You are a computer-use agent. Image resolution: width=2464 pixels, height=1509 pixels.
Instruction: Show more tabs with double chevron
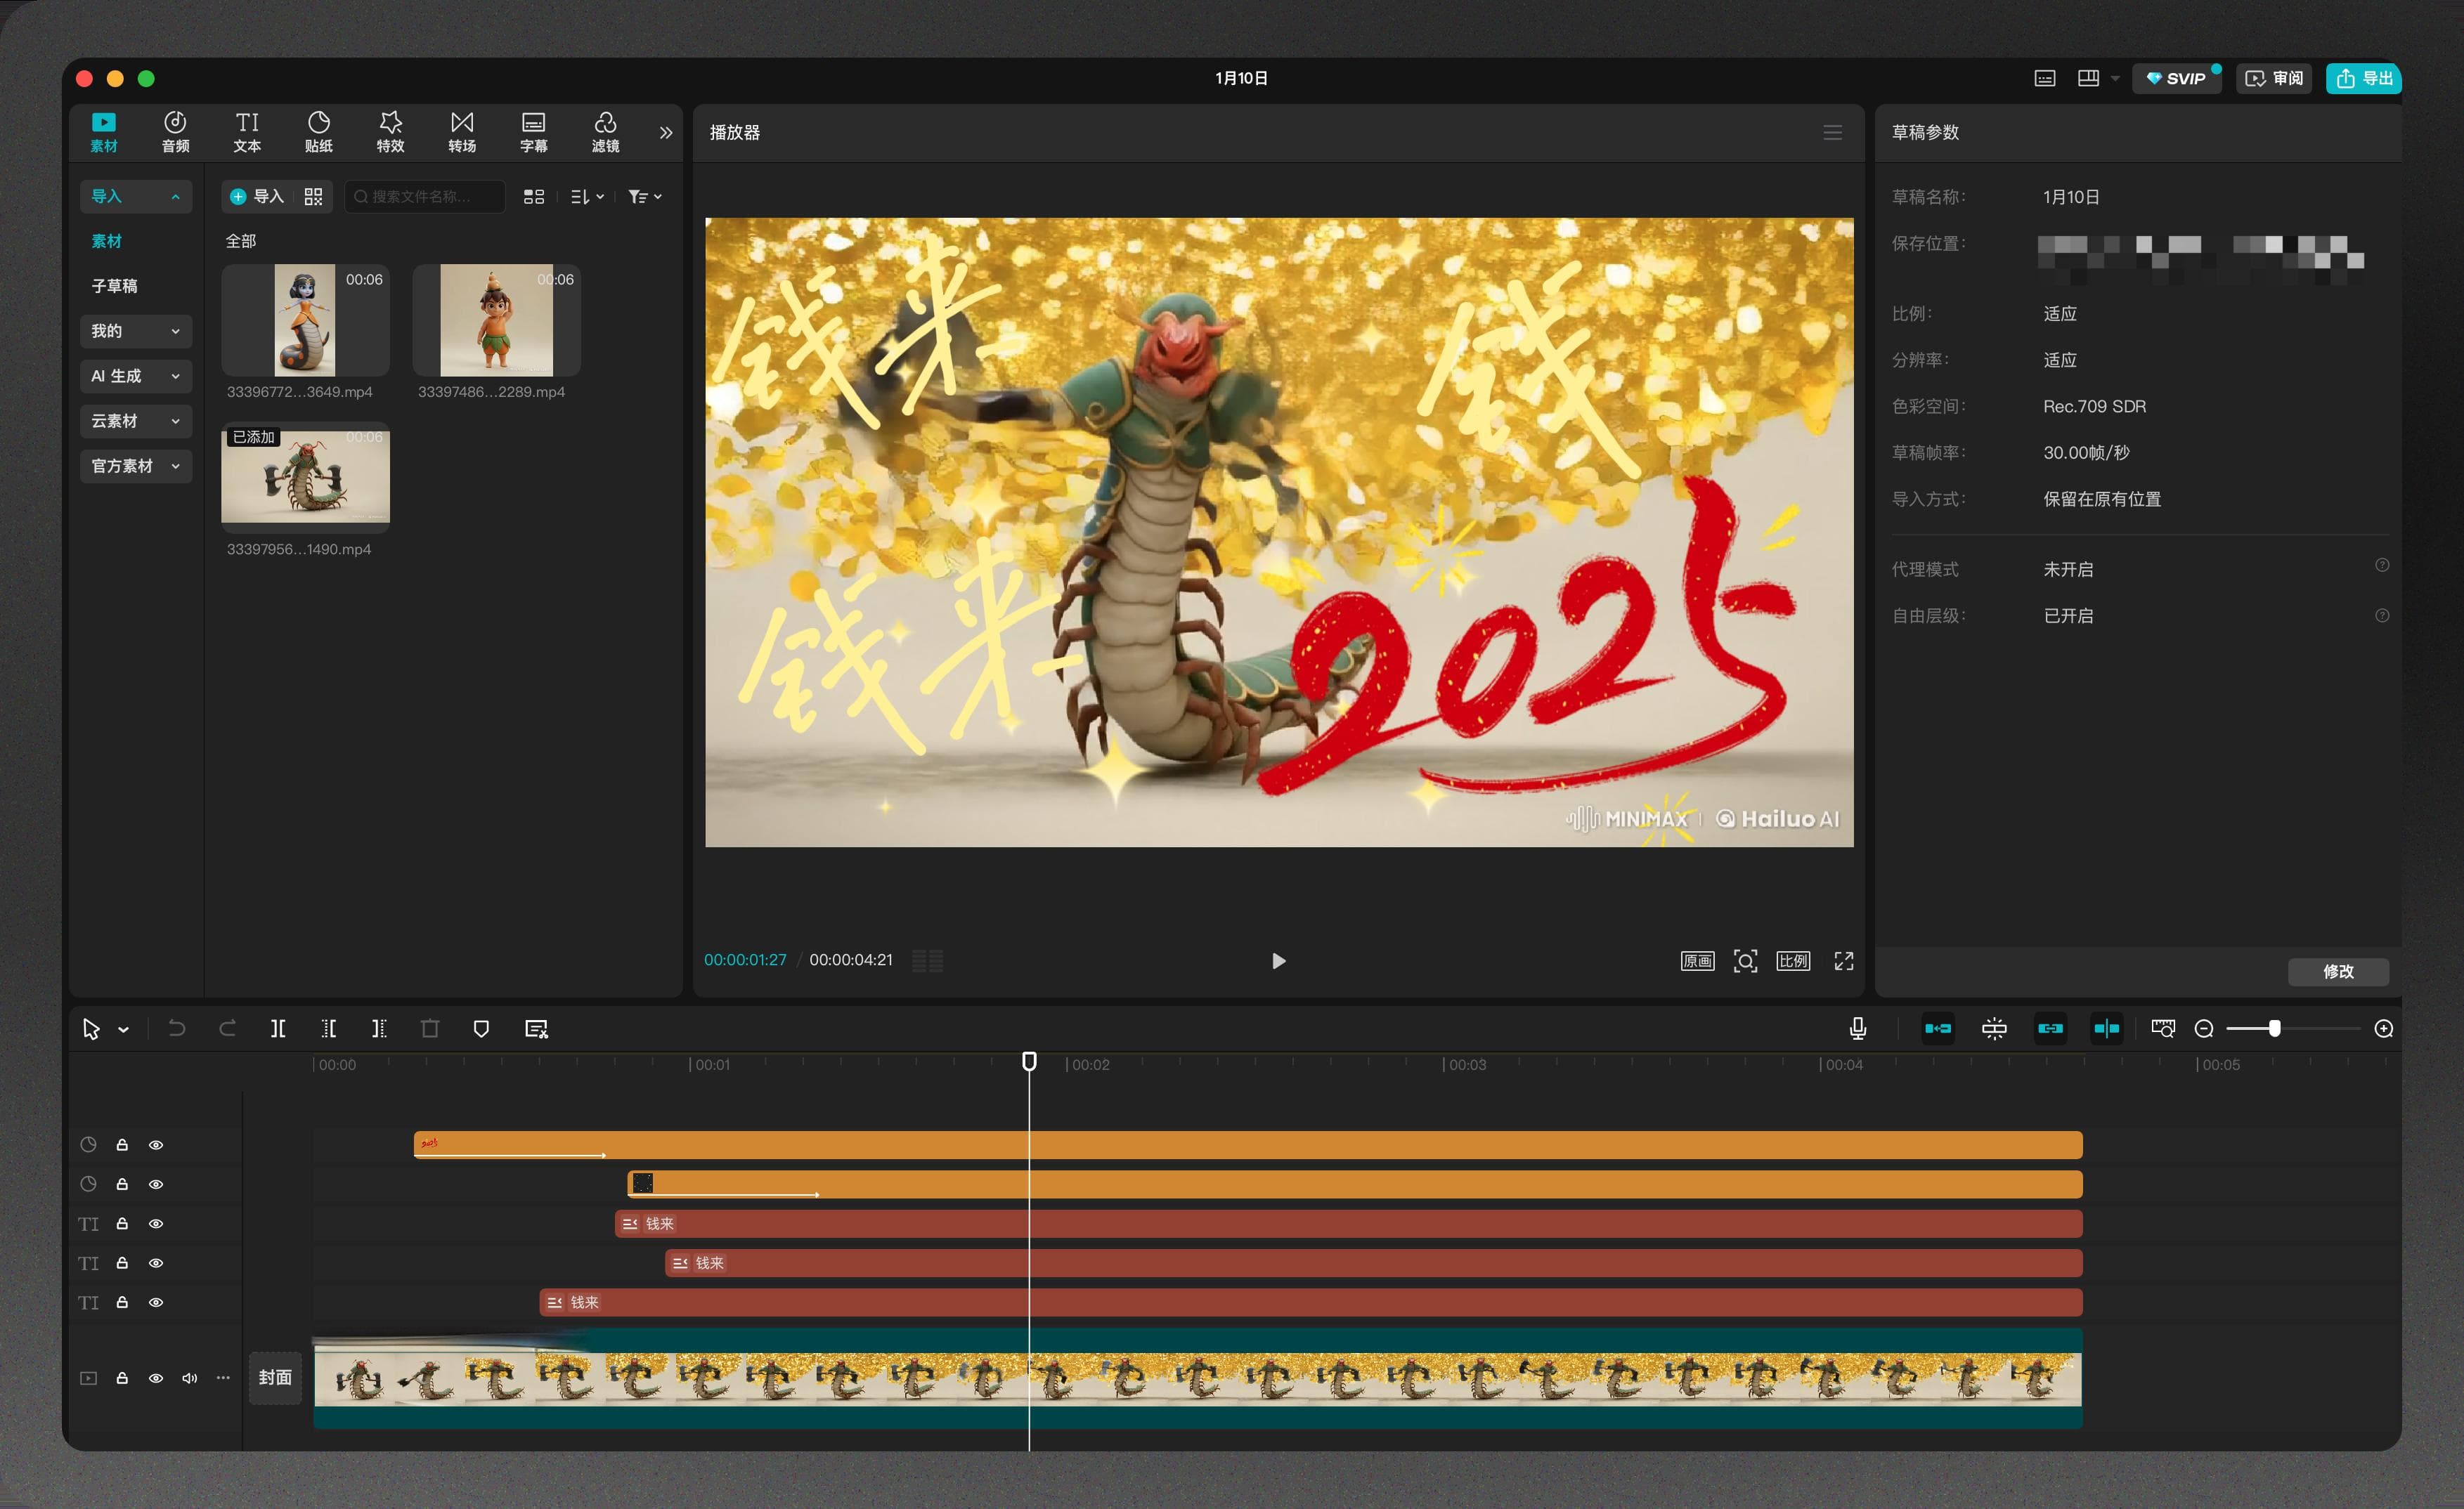tap(666, 133)
